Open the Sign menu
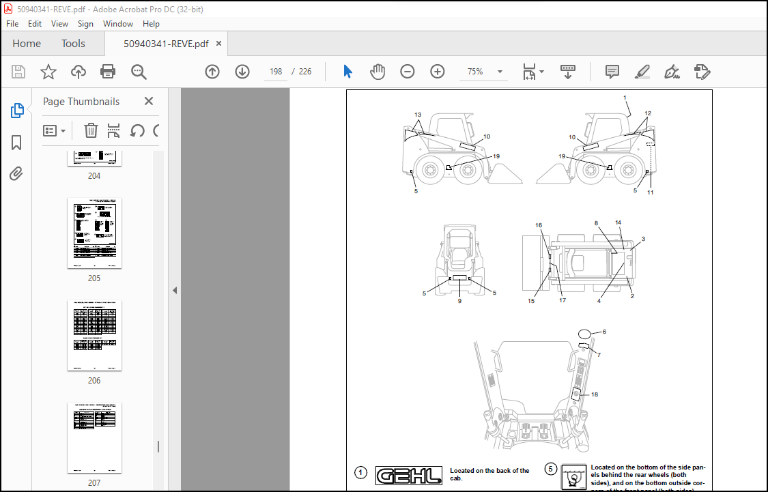The height and width of the screenshot is (492, 768). point(85,23)
